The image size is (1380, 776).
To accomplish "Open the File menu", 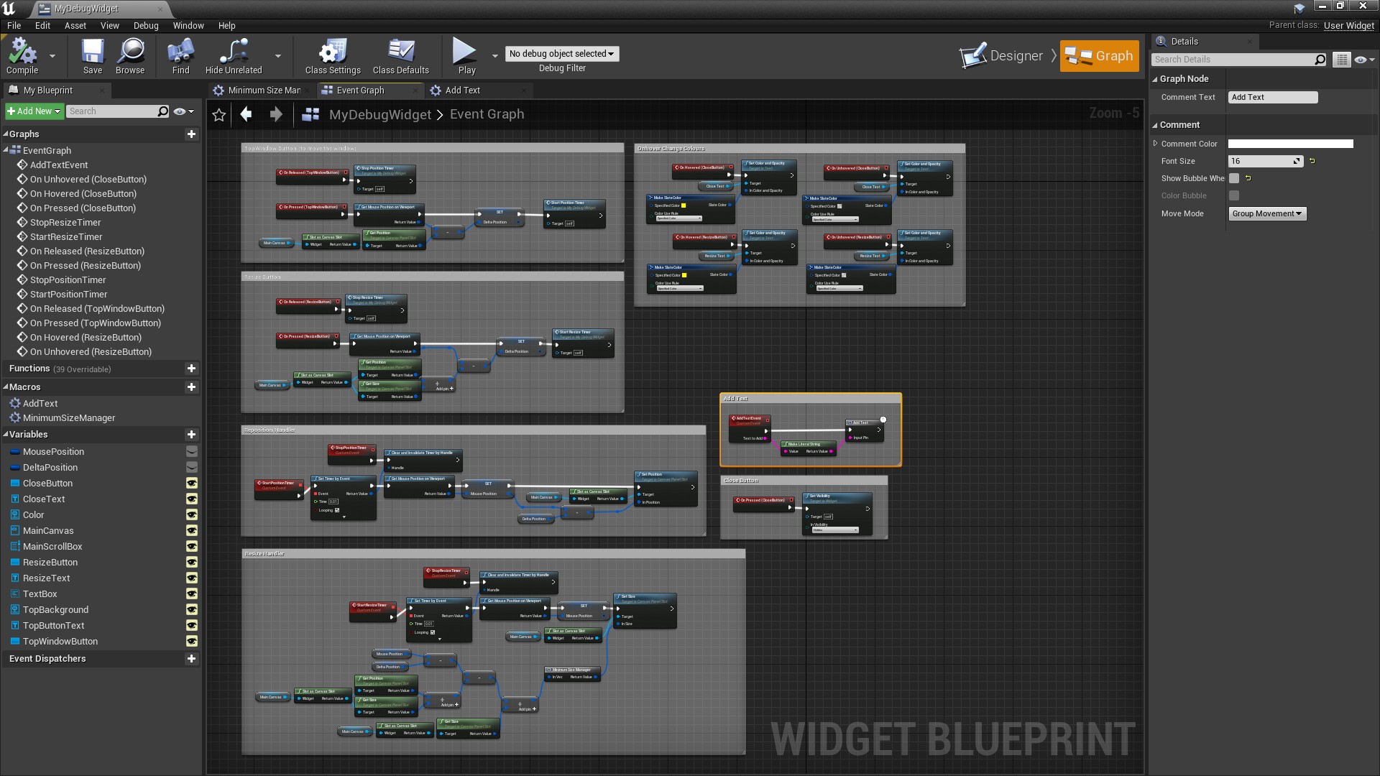I will click(x=14, y=26).
